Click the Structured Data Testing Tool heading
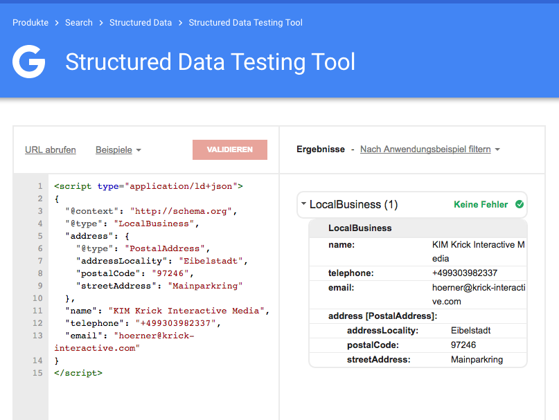 click(x=211, y=62)
